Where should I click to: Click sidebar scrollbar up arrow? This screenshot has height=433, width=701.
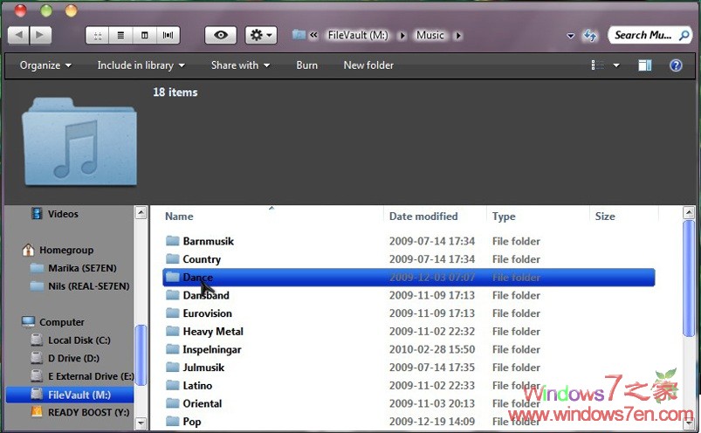click(x=141, y=213)
